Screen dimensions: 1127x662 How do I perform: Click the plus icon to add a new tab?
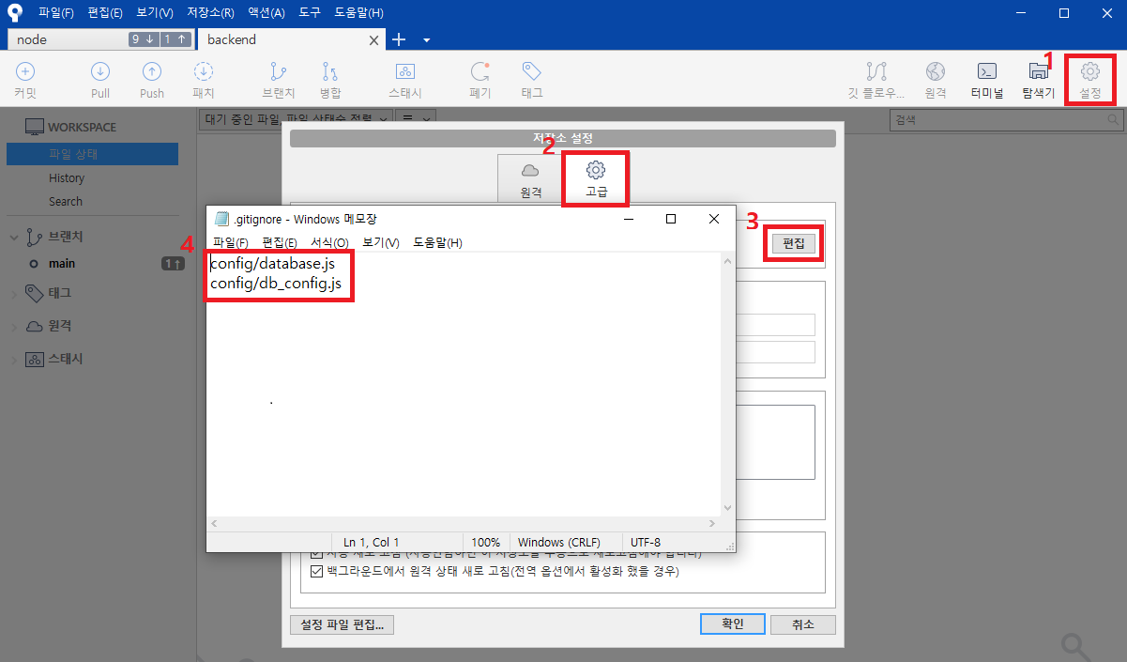tap(398, 39)
